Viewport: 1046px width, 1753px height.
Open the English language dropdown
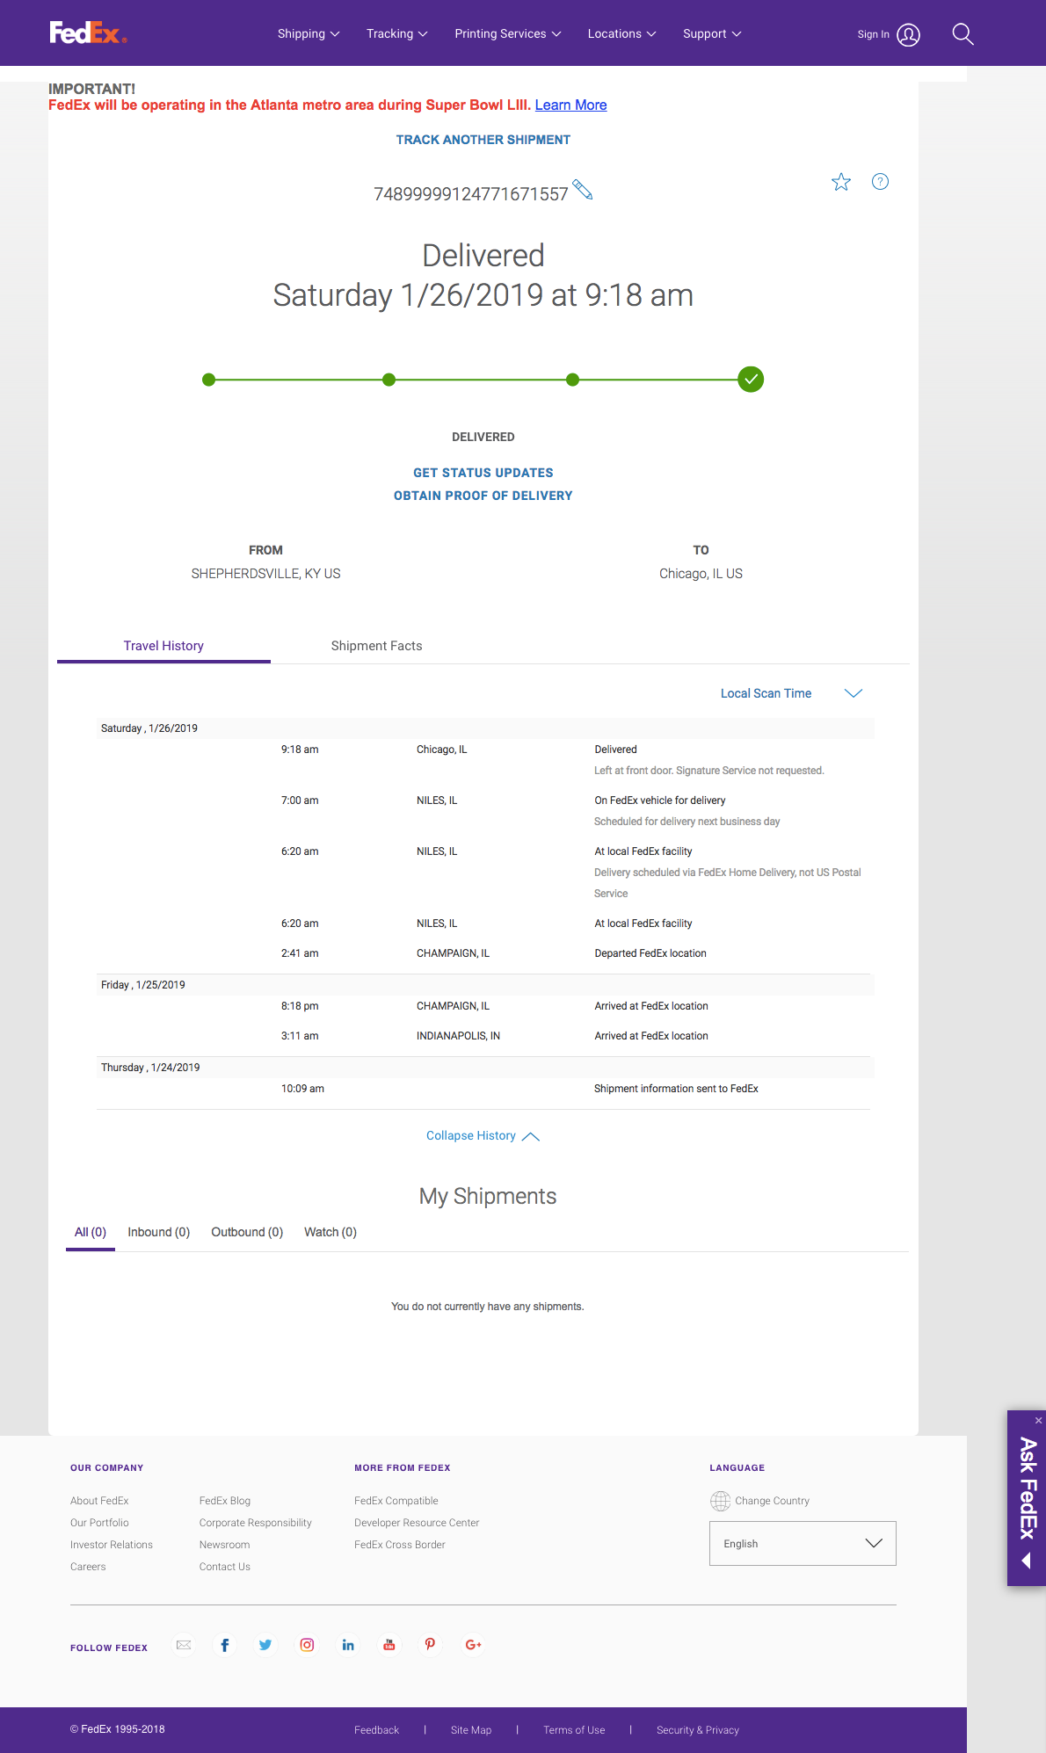tap(803, 1543)
